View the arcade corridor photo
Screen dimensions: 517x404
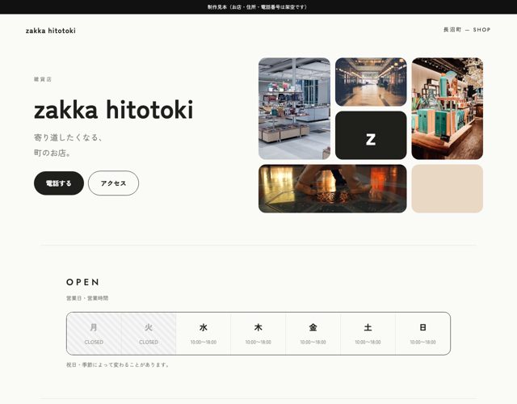pos(371,82)
